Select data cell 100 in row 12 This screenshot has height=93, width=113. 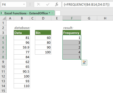(x=22, y=76)
